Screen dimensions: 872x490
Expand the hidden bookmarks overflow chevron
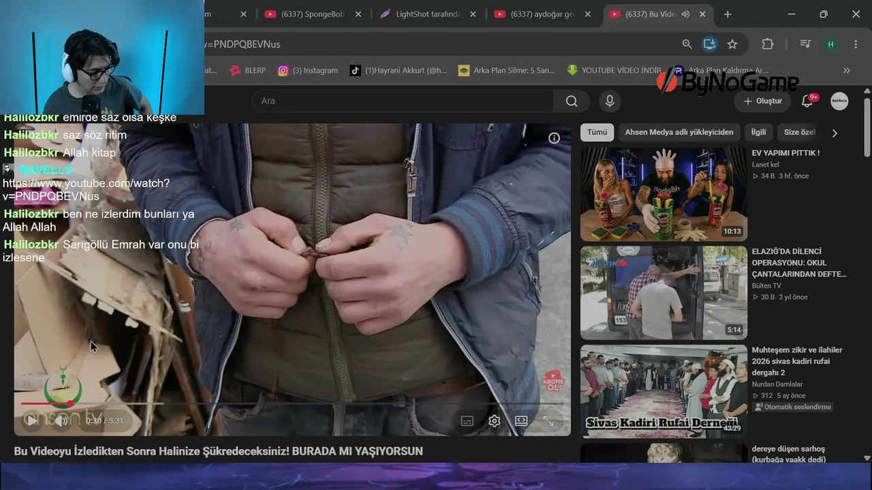(x=846, y=70)
